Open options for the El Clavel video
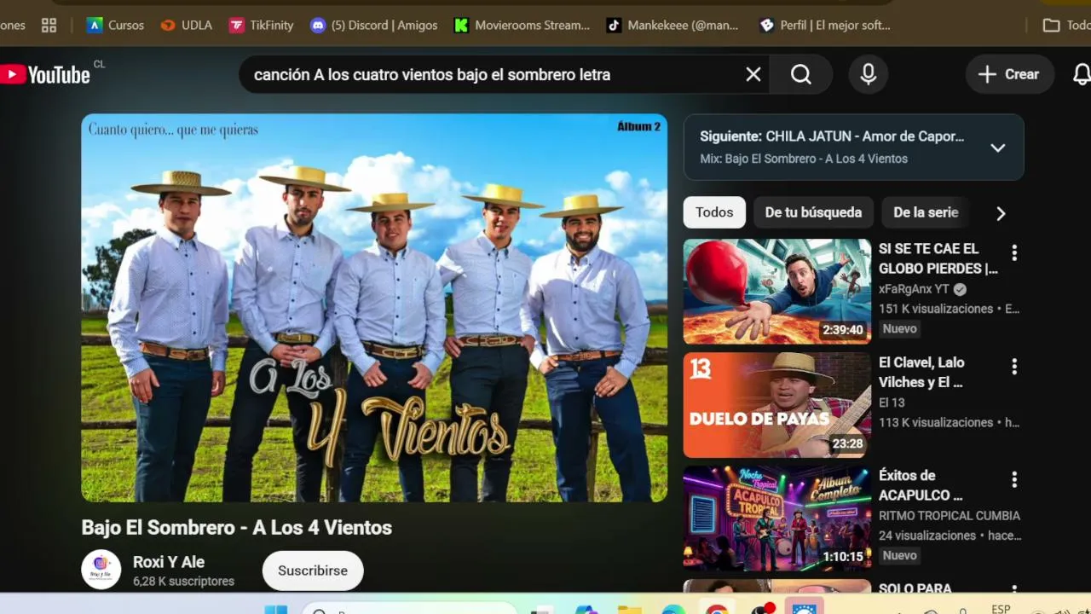This screenshot has height=614, width=1091. pyautogui.click(x=1014, y=366)
